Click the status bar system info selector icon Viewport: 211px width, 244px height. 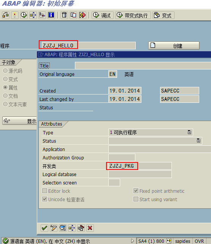169,241
